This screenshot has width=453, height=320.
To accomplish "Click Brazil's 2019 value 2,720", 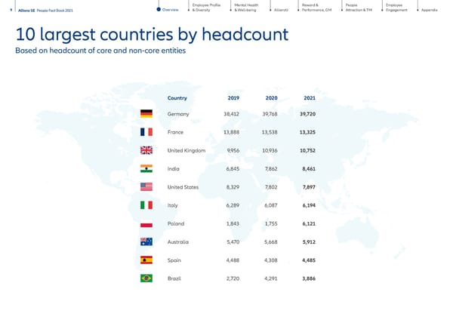I will click(233, 278).
